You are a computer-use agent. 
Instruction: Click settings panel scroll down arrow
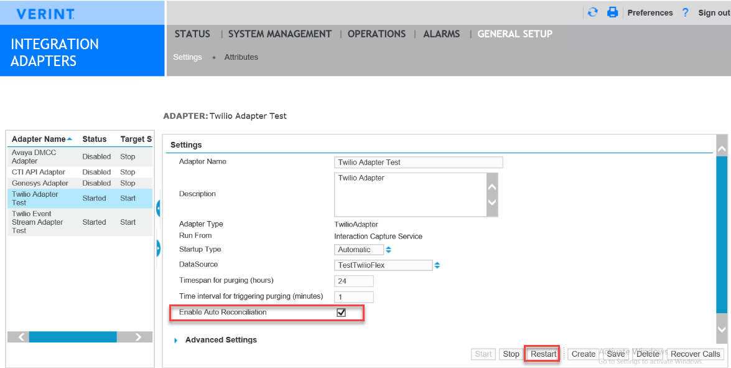[722, 330]
